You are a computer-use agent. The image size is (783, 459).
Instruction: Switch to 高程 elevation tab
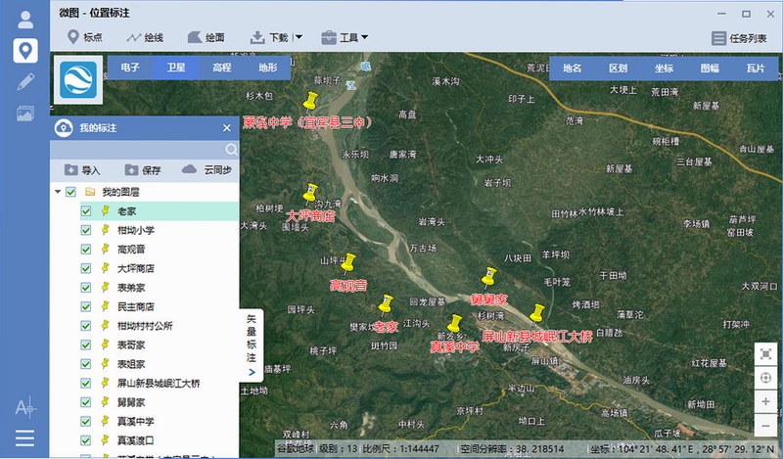point(222,68)
